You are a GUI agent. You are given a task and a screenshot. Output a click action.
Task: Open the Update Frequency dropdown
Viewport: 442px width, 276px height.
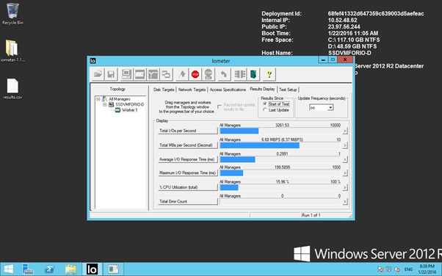[331, 107]
